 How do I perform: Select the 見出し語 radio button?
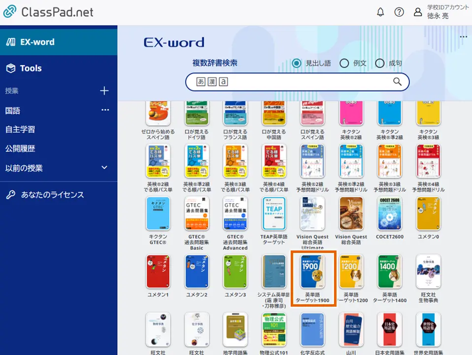[297, 63]
